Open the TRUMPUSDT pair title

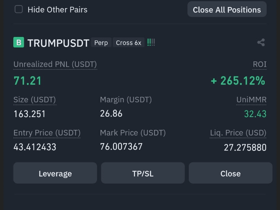[x=58, y=43]
